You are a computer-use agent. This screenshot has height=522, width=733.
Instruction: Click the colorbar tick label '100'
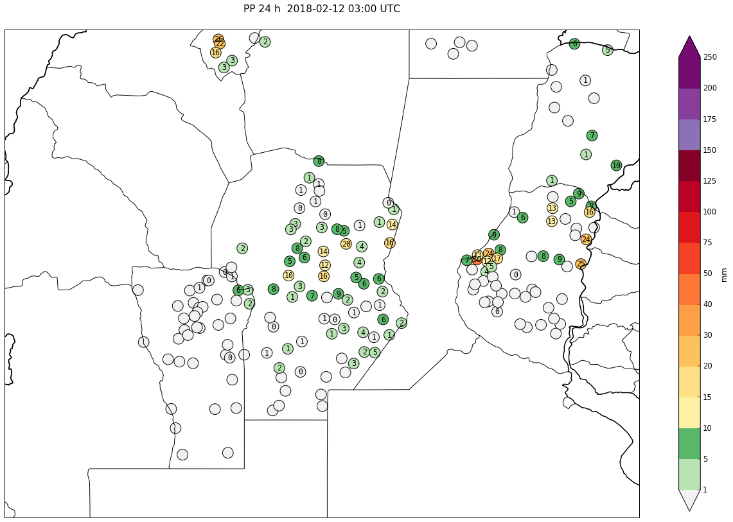tap(710, 212)
